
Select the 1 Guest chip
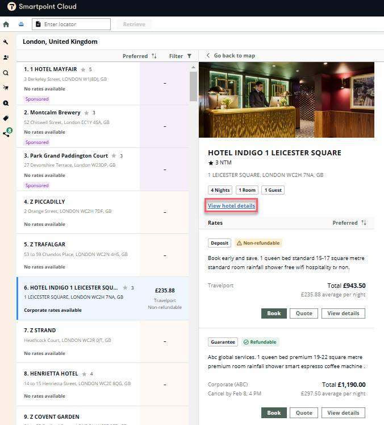[273, 190]
